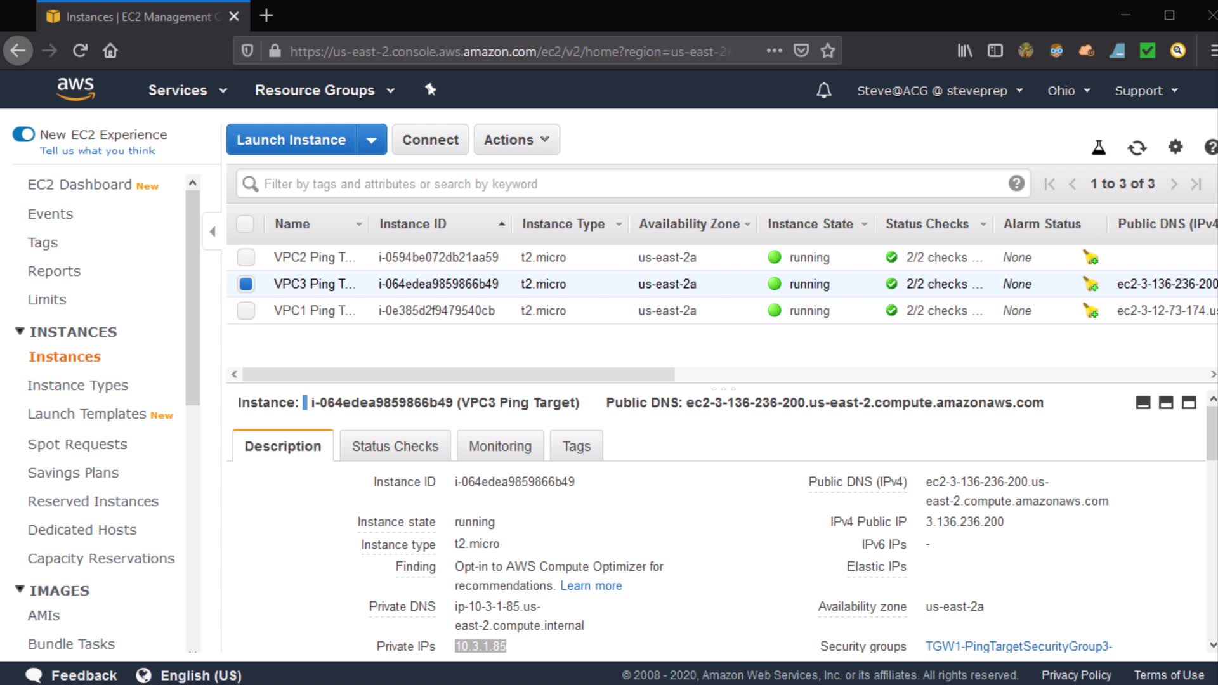The width and height of the screenshot is (1218, 685).
Task: Uncheck the VPC3 Ping instance checkbox
Action: pos(246,284)
